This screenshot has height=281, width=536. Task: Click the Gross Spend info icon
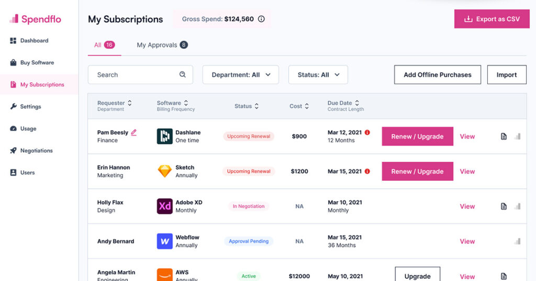coord(261,19)
